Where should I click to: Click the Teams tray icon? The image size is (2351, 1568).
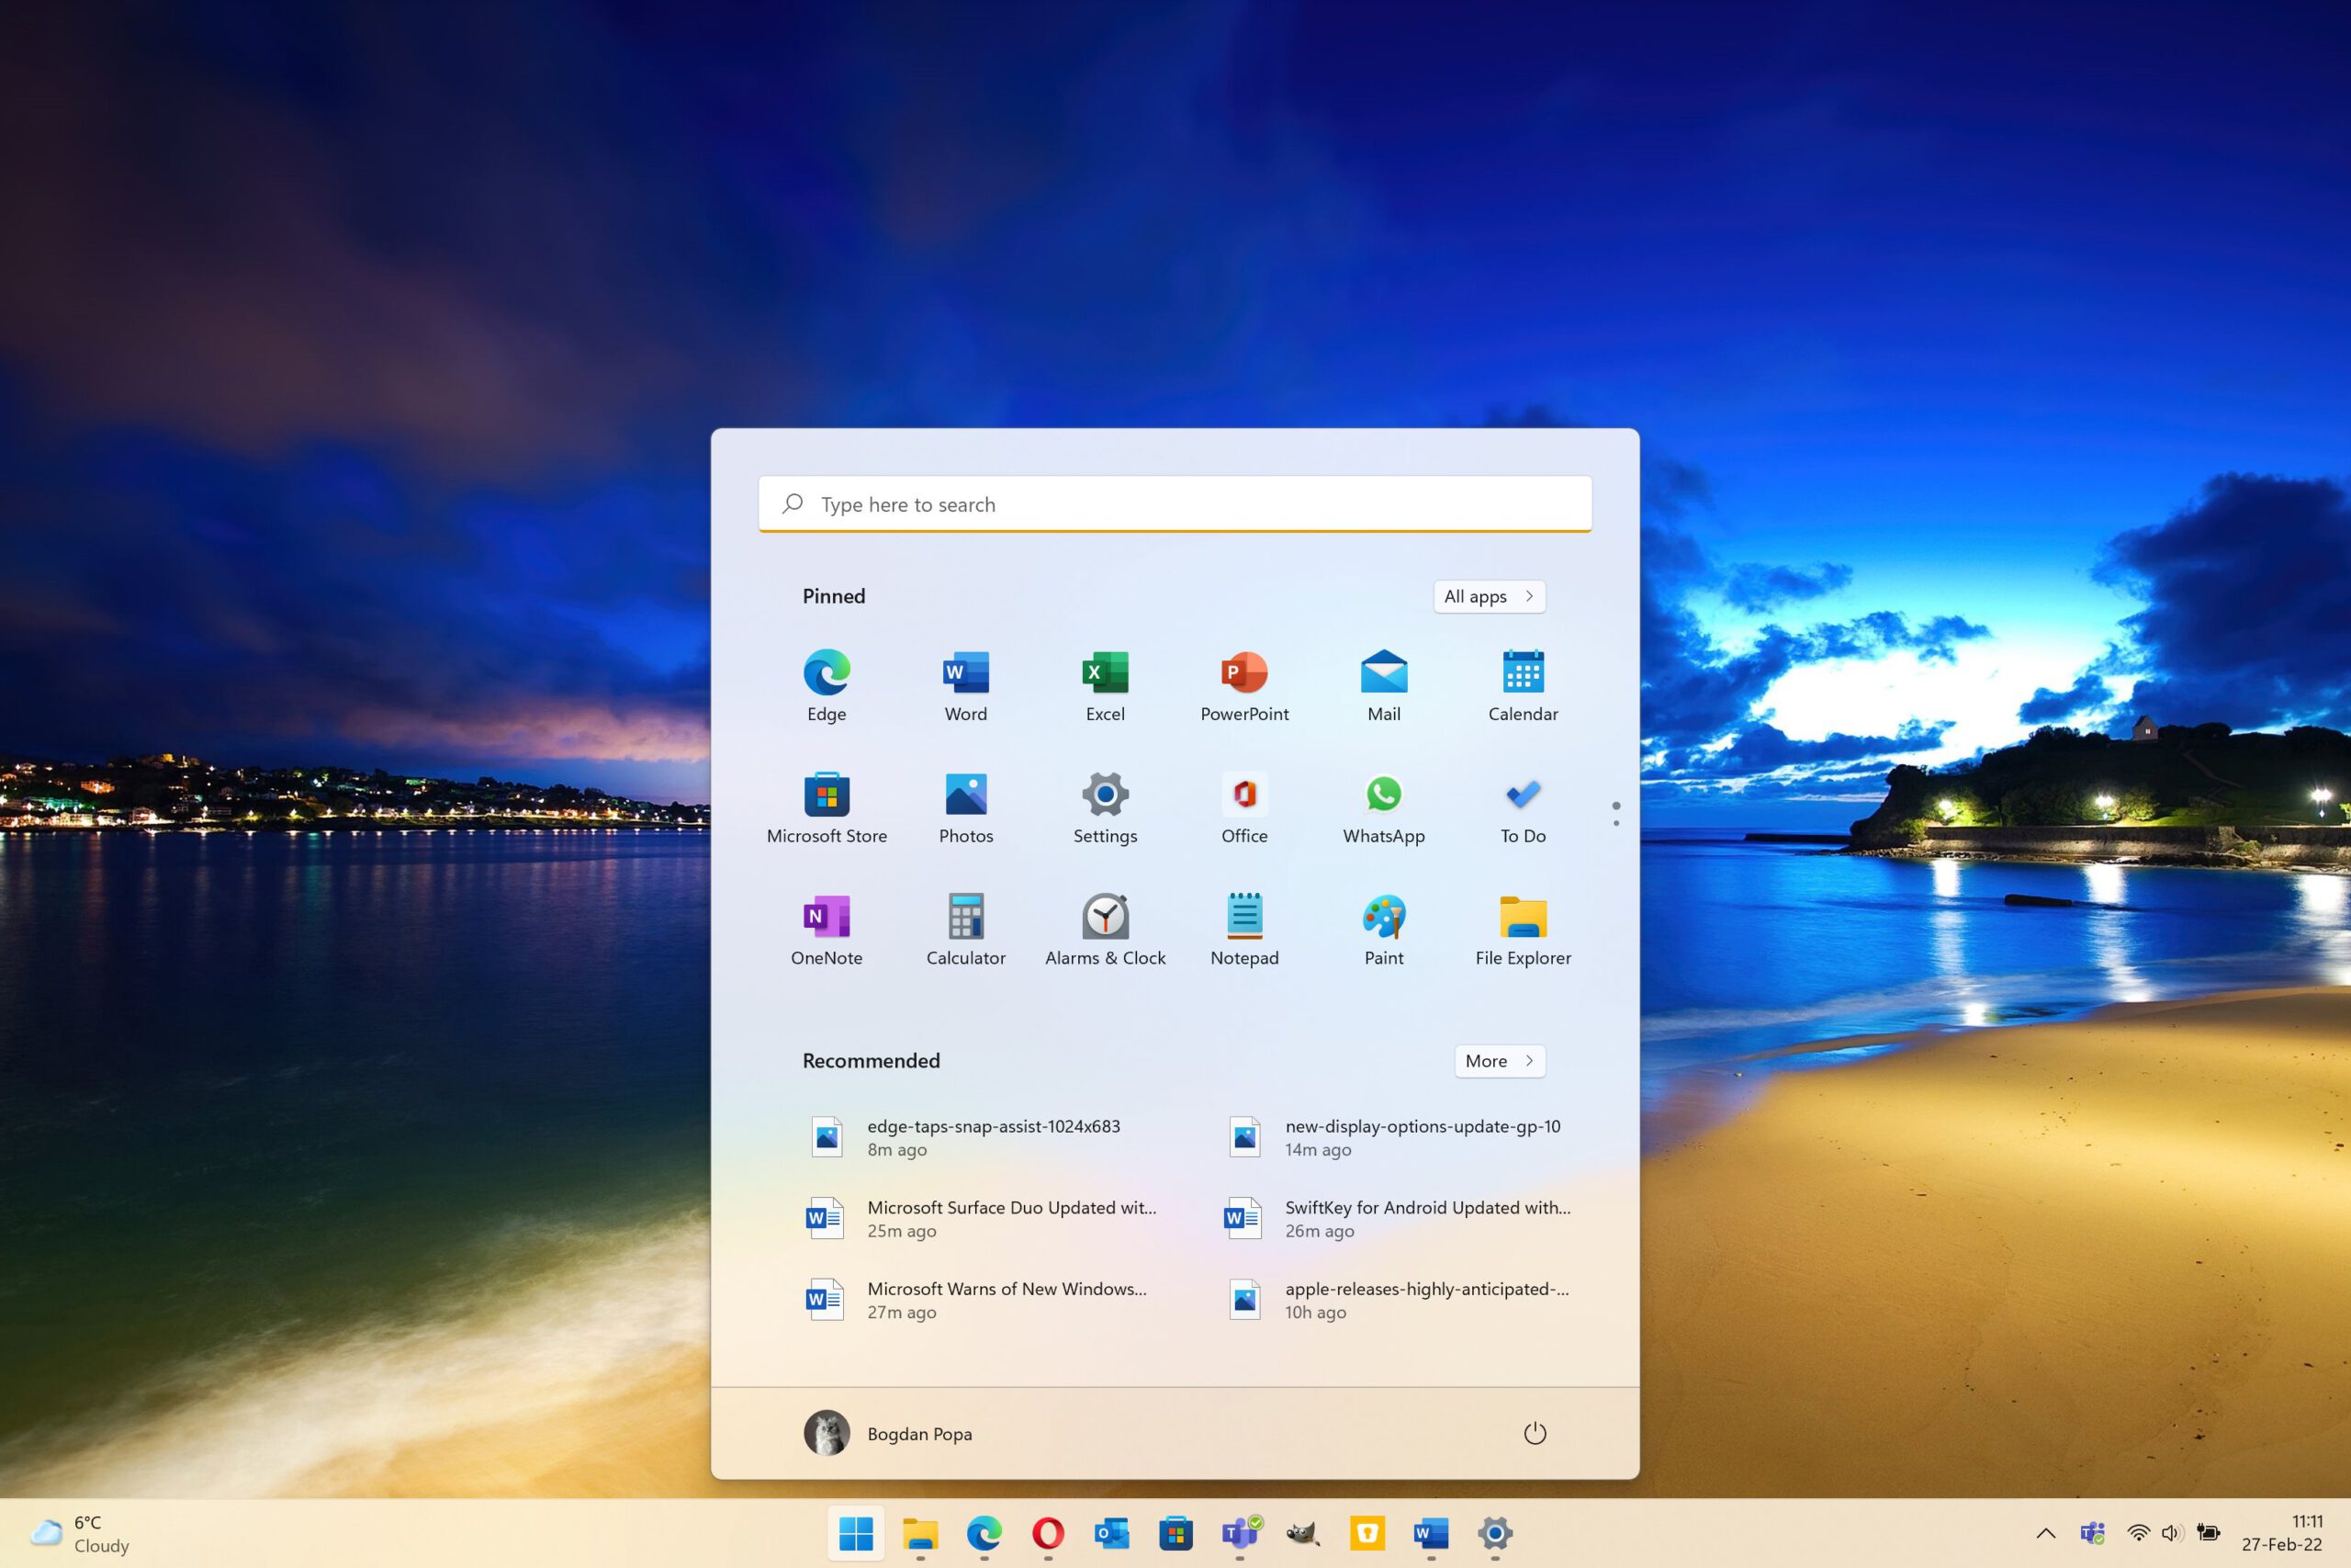pos(2093,1533)
